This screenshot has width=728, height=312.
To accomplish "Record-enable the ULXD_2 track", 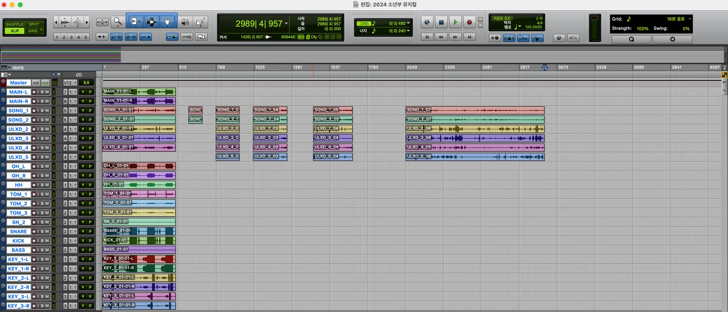I will point(34,129).
